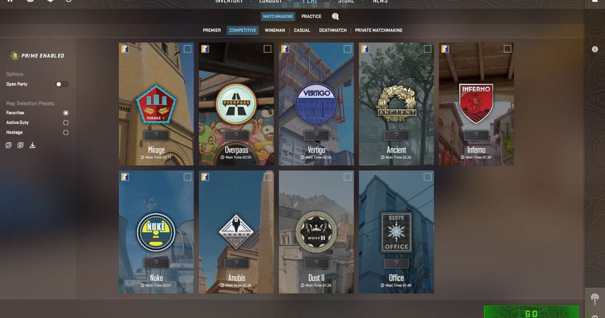Check the Ancient map checkbox
The height and width of the screenshot is (318, 605).
[x=428, y=49]
